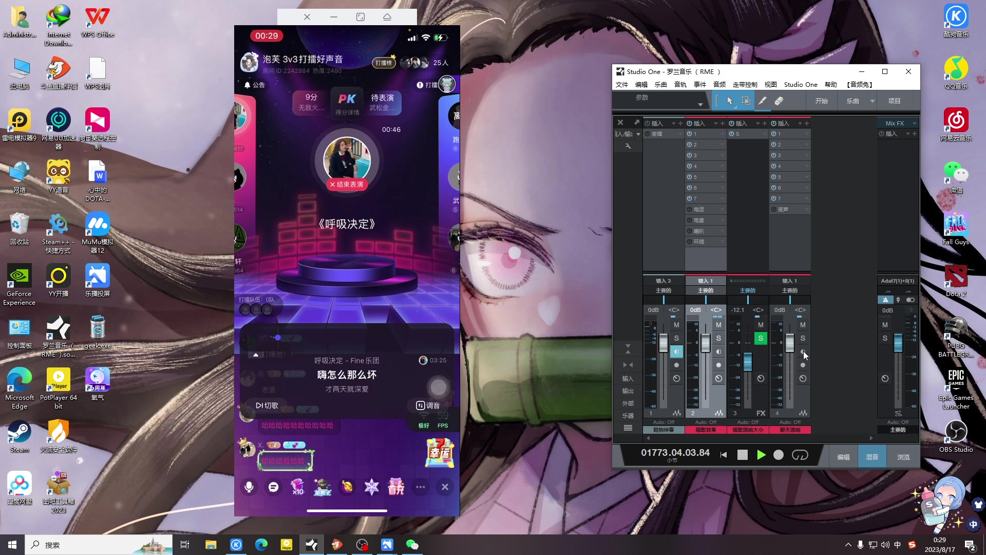The width and height of the screenshot is (986, 555).
Task: Open the 视图 menu
Action: (x=771, y=85)
